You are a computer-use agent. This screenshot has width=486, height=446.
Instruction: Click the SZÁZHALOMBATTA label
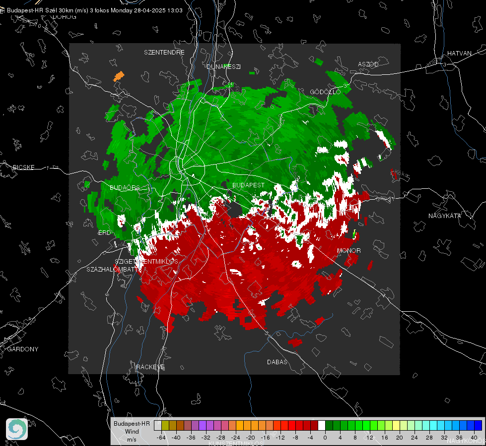[x=113, y=269]
